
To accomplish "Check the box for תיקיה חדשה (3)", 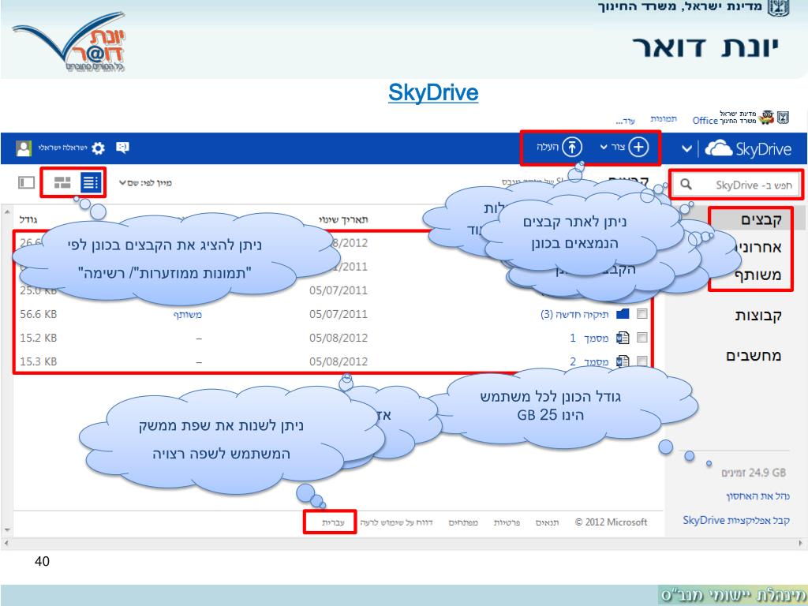I will (x=642, y=313).
